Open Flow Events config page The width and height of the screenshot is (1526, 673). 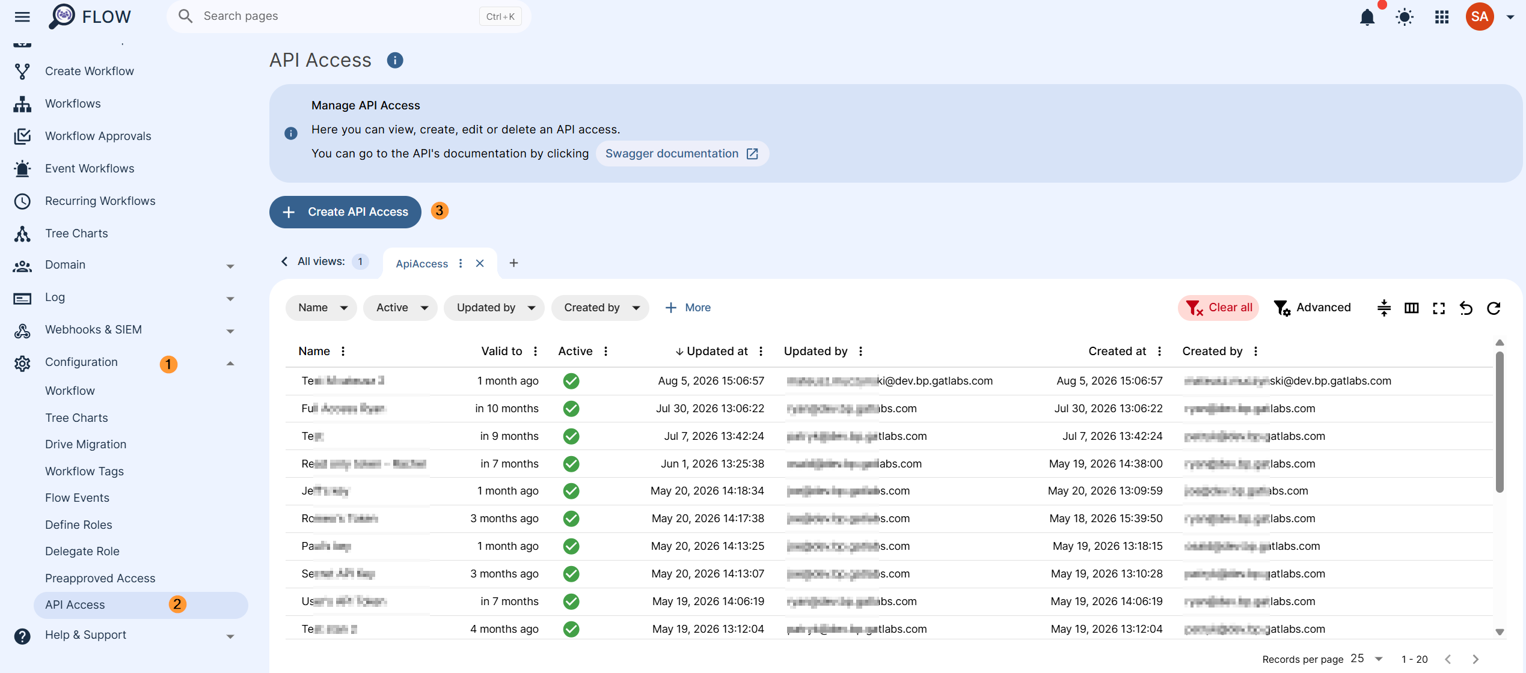tap(77, 498)
